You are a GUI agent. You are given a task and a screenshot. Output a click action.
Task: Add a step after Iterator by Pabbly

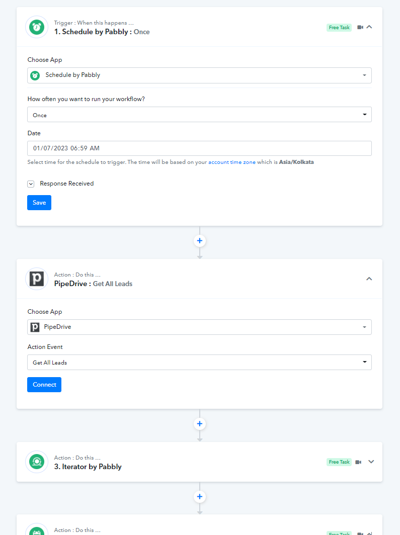click(200, 496)
